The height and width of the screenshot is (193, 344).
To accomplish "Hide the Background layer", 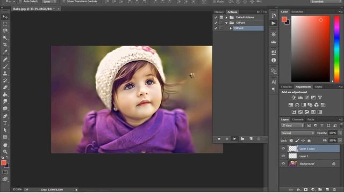I will [x=283, y=164].
